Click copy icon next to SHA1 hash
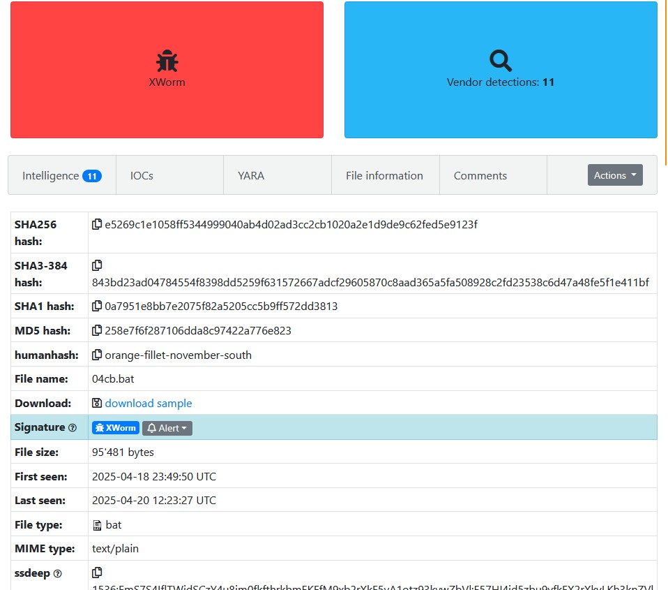Viewport: 668px width, 590px height. point(97,306)
